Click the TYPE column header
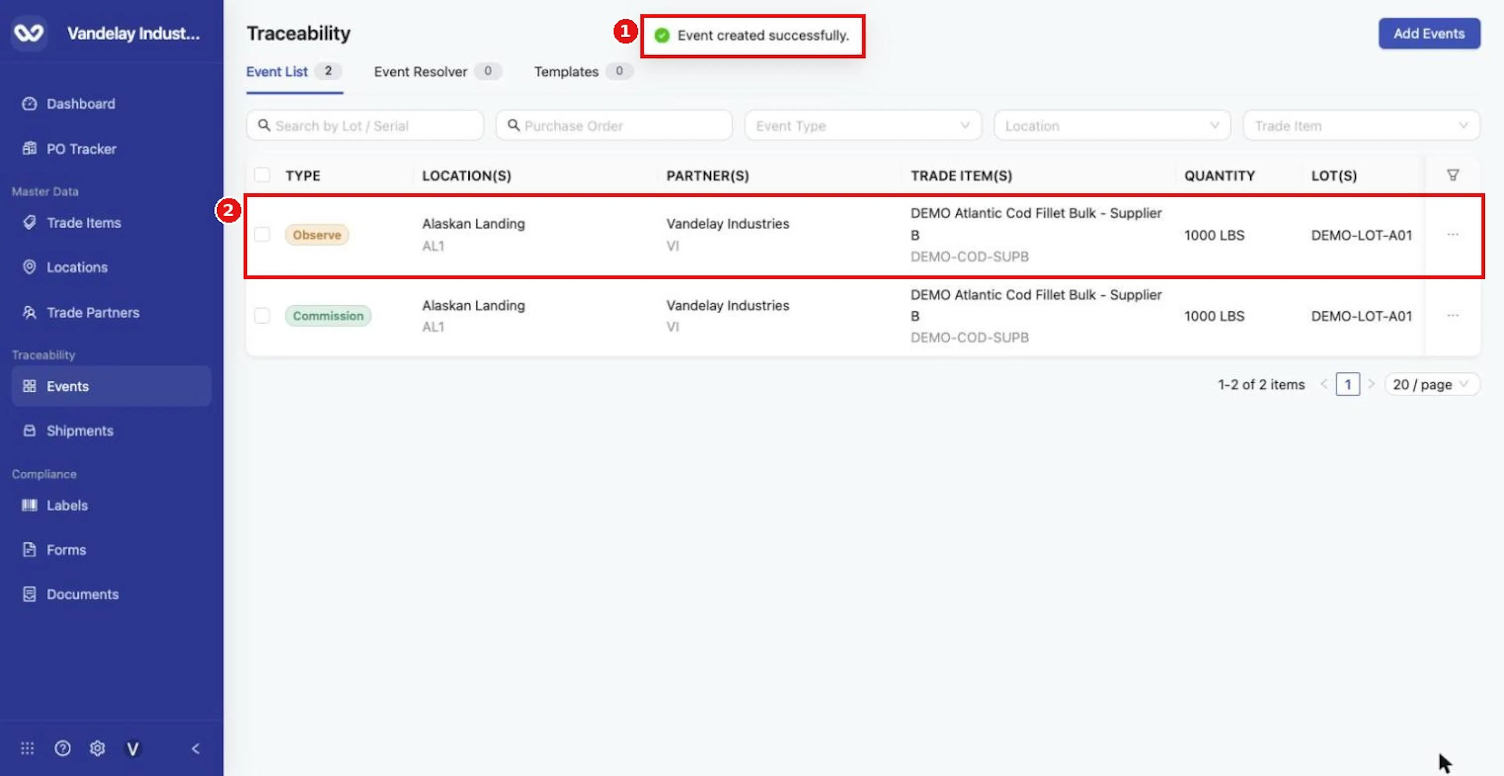Screen dimensions: 1504x776 303,176
